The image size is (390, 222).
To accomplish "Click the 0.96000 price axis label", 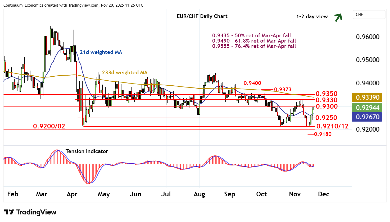I will pyautogui.click(x=368, y=37).
